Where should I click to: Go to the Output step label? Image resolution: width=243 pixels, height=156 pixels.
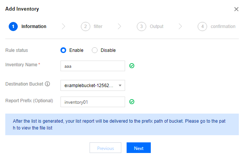tap(156, 27)
